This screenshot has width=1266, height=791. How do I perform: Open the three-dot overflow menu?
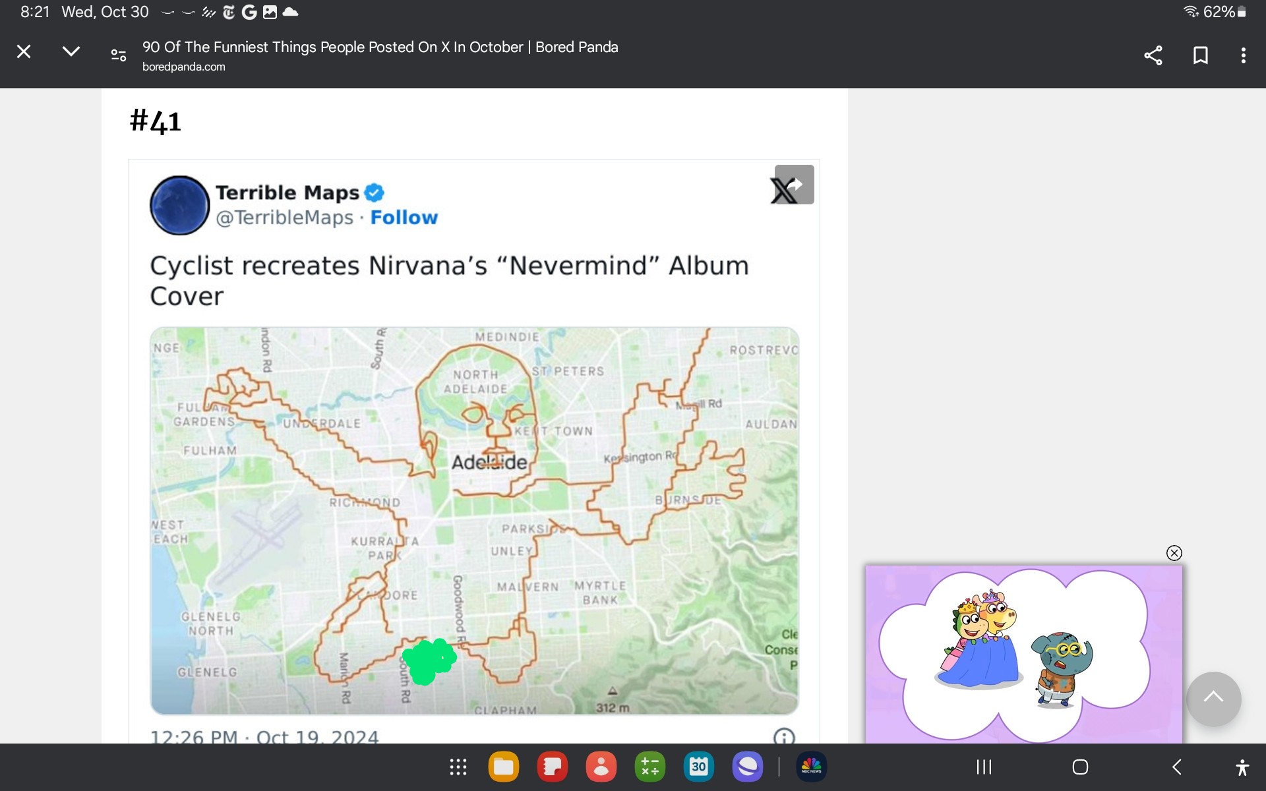pos(1243,55)
